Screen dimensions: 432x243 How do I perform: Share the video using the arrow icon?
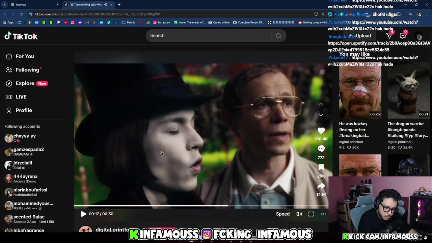pyautogui.click(x=321, y=186)
